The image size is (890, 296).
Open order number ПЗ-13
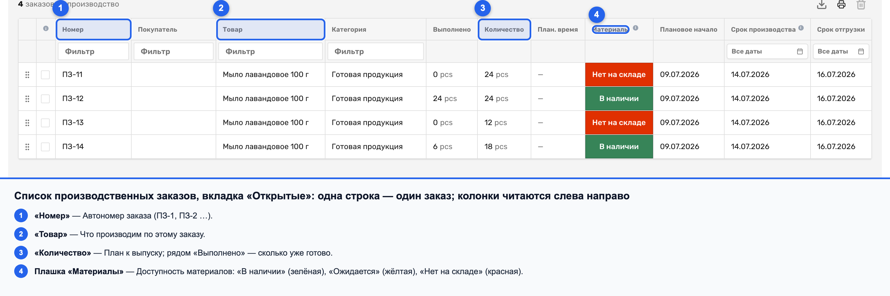click(x=73, y=123)
